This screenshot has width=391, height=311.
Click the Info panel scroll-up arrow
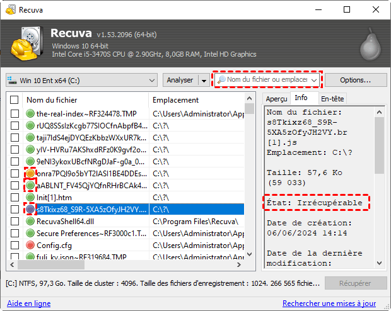[x=379, y=112]
